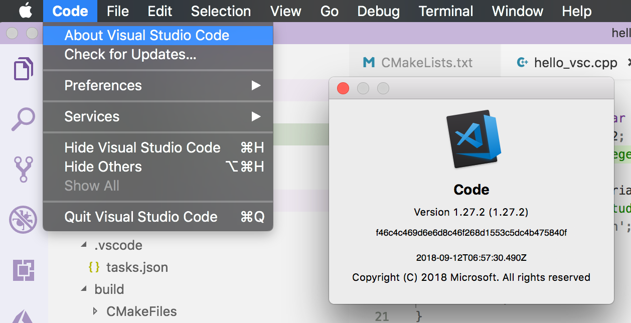
Task: Open the Debug view icon
Action: click(23, 220)
